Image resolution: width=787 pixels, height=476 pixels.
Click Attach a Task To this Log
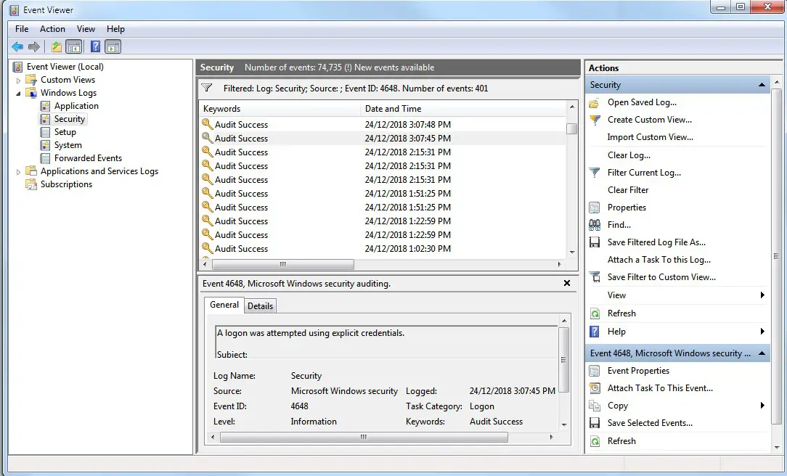(659, 259)
